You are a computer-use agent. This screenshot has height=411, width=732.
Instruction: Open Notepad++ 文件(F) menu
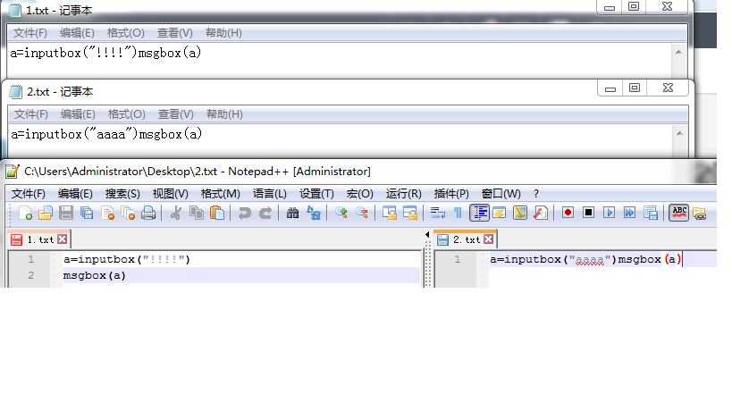29,194
